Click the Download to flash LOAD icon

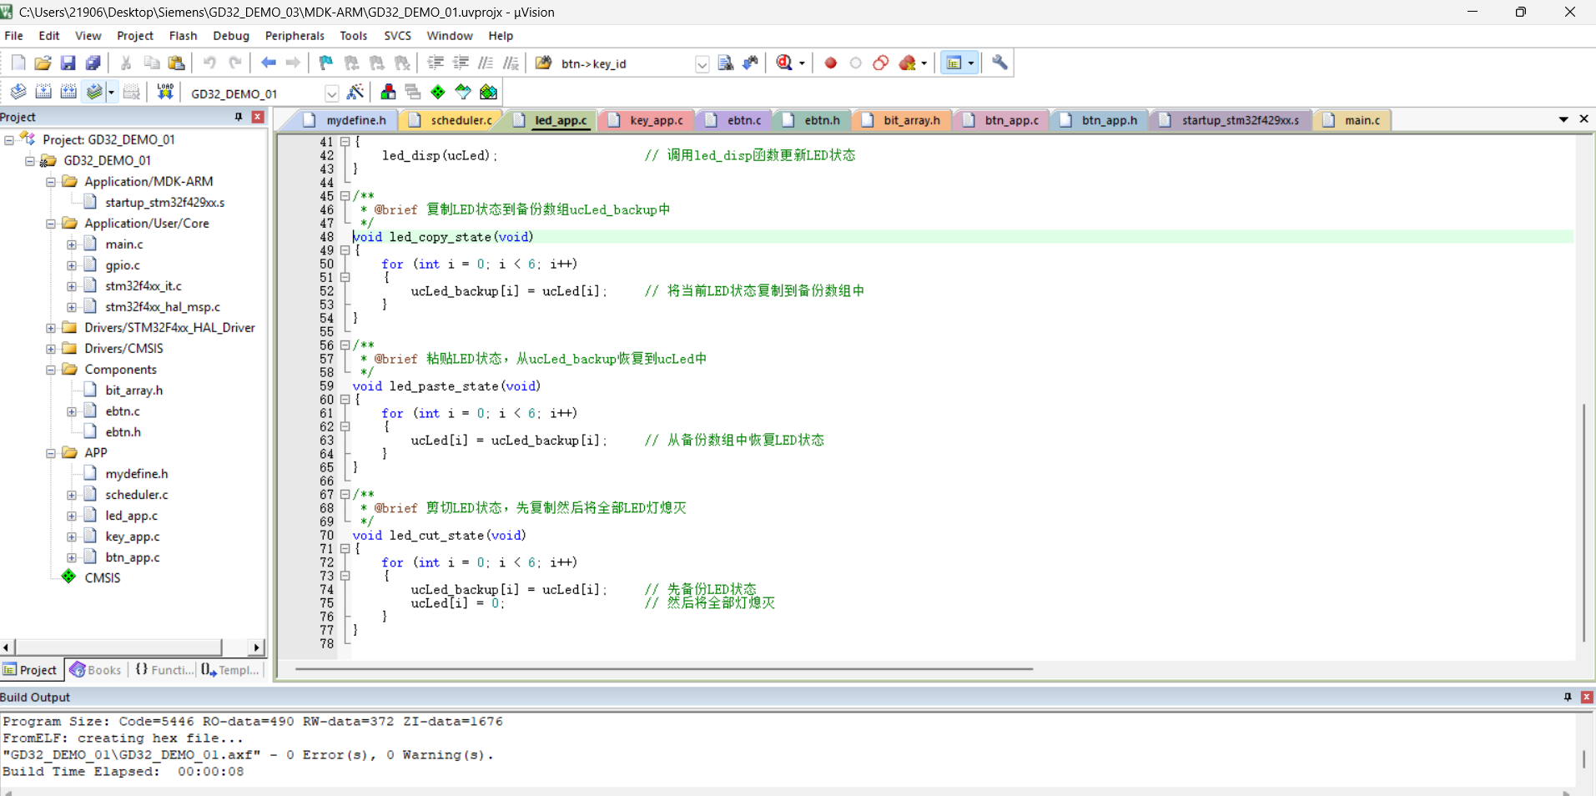[165, 93]
